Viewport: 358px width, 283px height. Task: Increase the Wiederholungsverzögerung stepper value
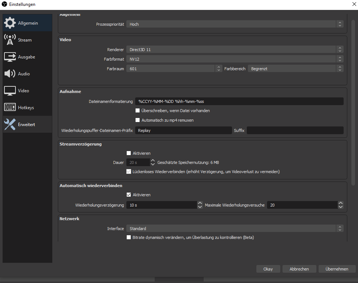200,203
